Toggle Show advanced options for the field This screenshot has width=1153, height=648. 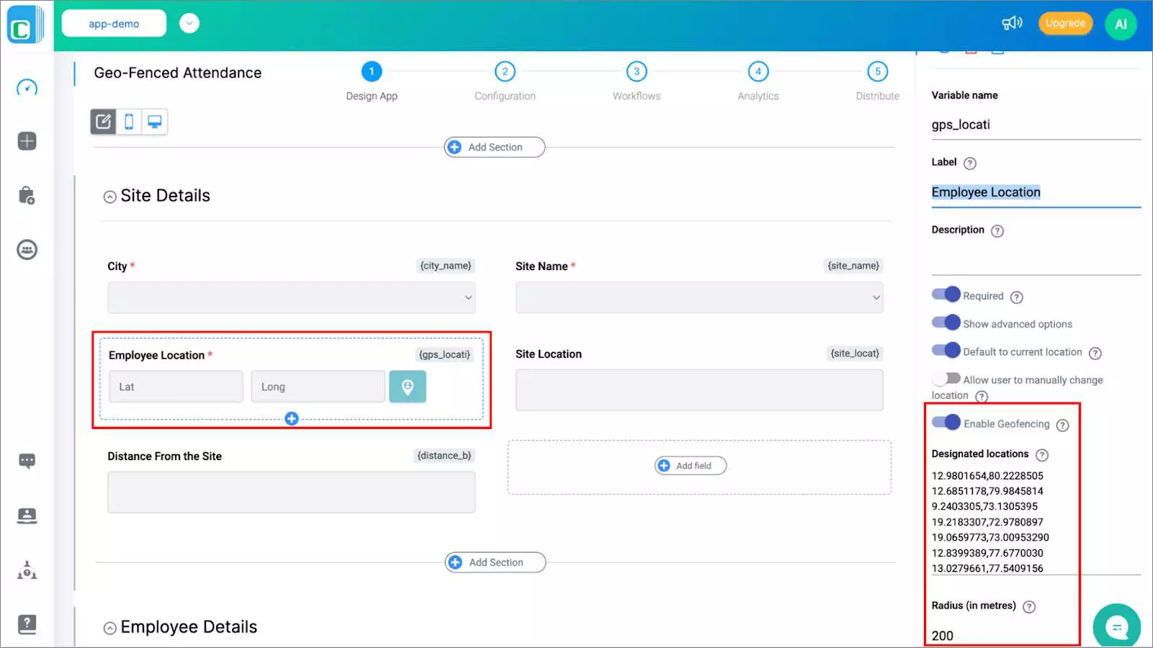946,323
